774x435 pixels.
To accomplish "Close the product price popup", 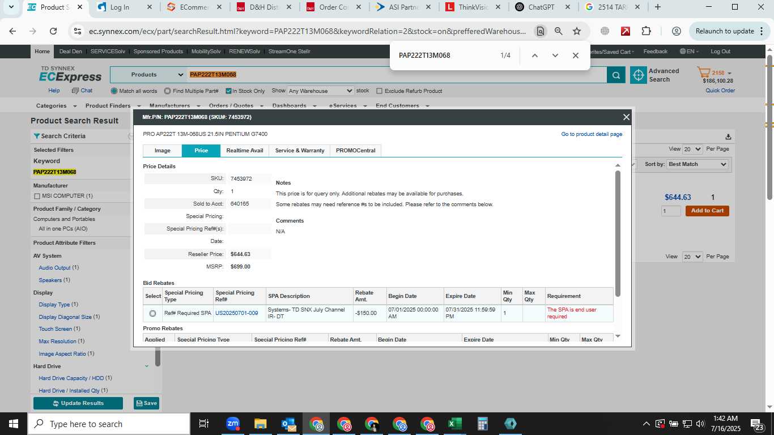I will (626, 117).
